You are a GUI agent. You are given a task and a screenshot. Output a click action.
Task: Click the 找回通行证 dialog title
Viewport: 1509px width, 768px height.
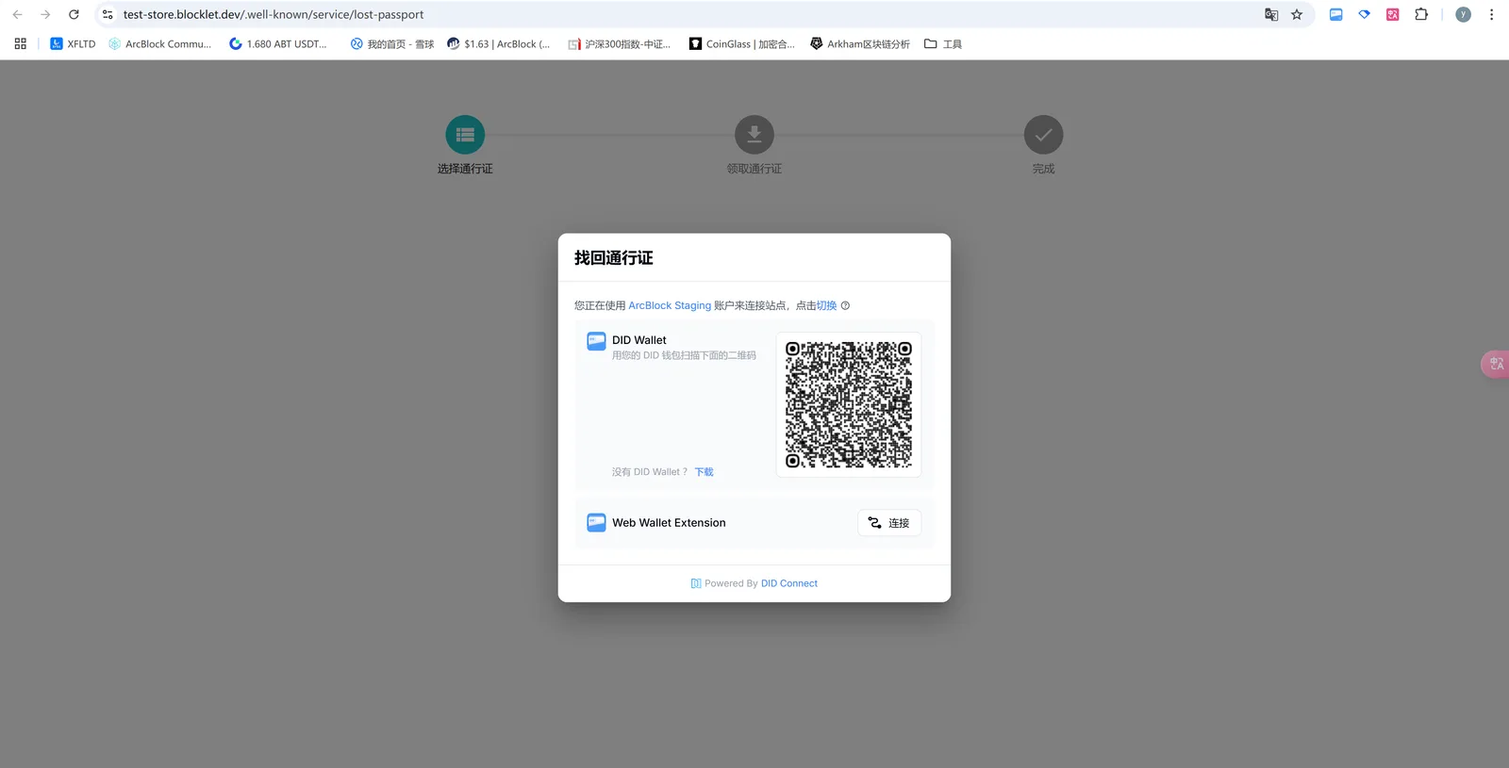click(x=614, y=257)
